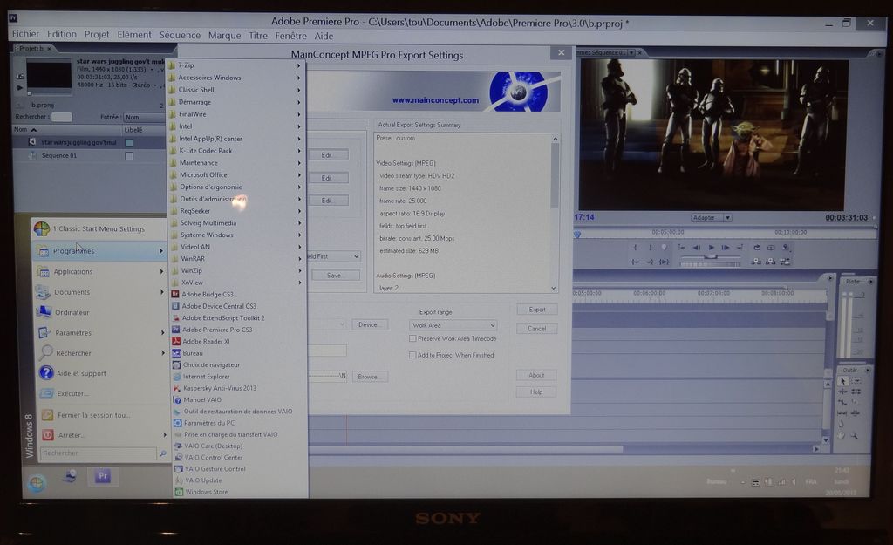Select the Zoom magnifier tool
Image resolution: width=893 pixels, height=545 pixels.
coord(855,436)
